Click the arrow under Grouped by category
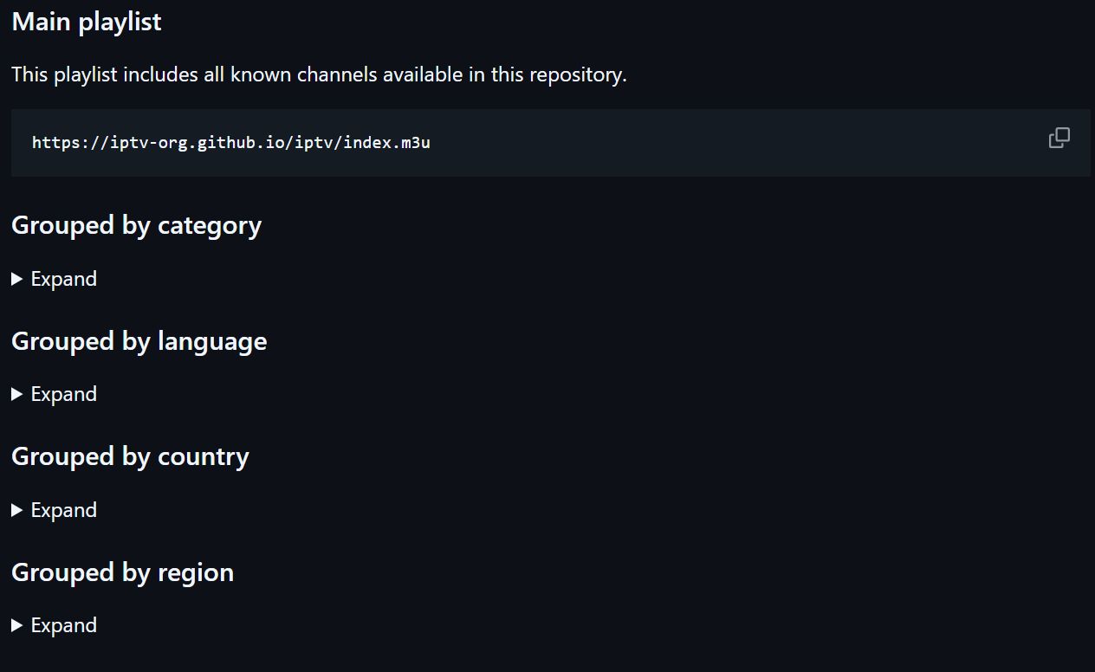The height and width of the screenshot is (672, 1095). (17, 279)
